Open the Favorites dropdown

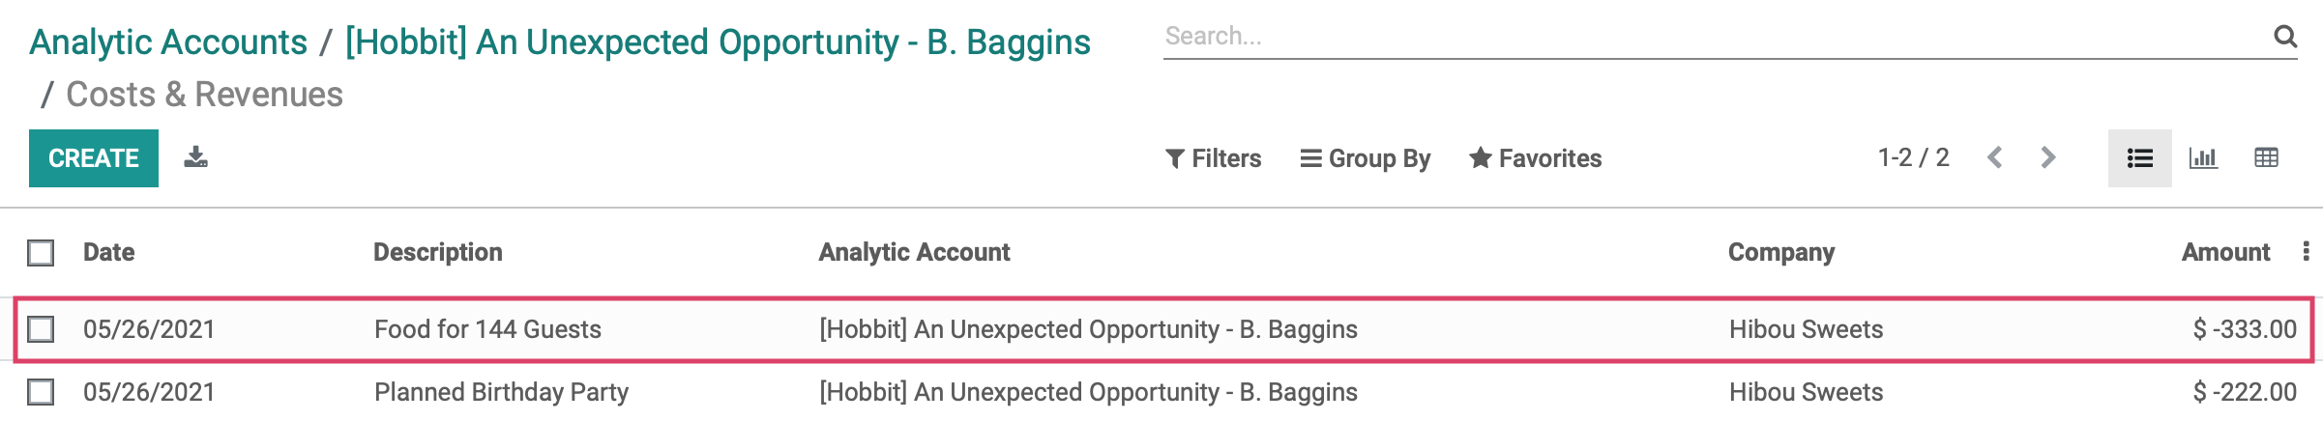coord(1536,158)
